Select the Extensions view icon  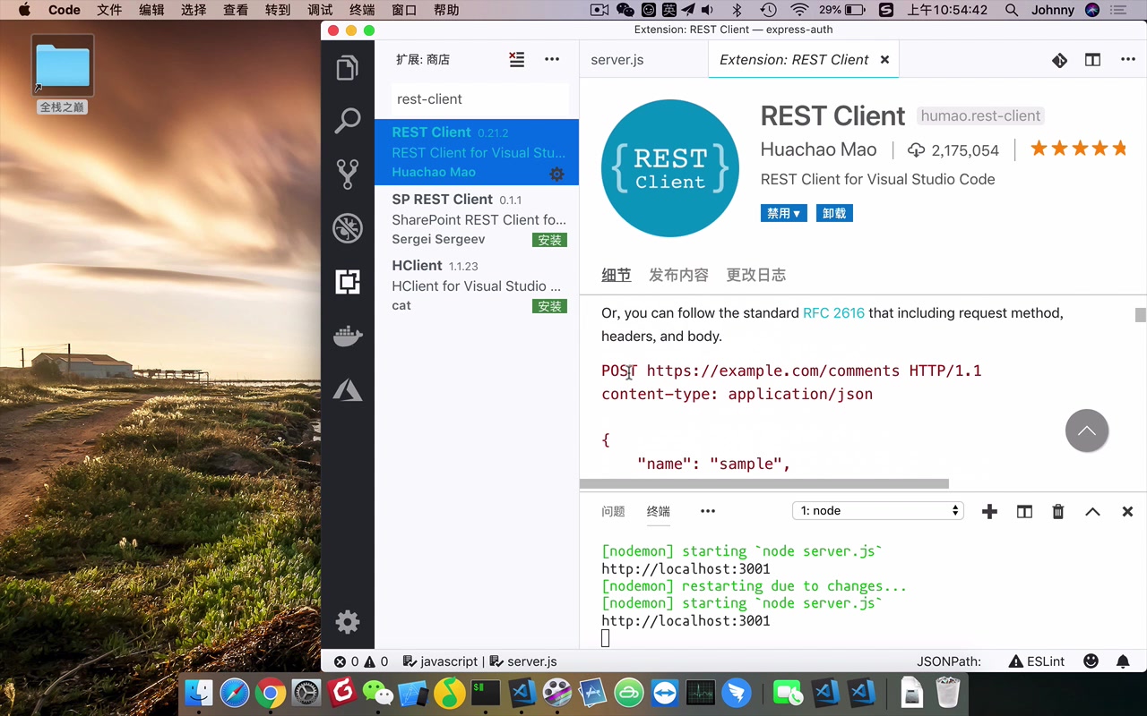[x=348, y=282]
